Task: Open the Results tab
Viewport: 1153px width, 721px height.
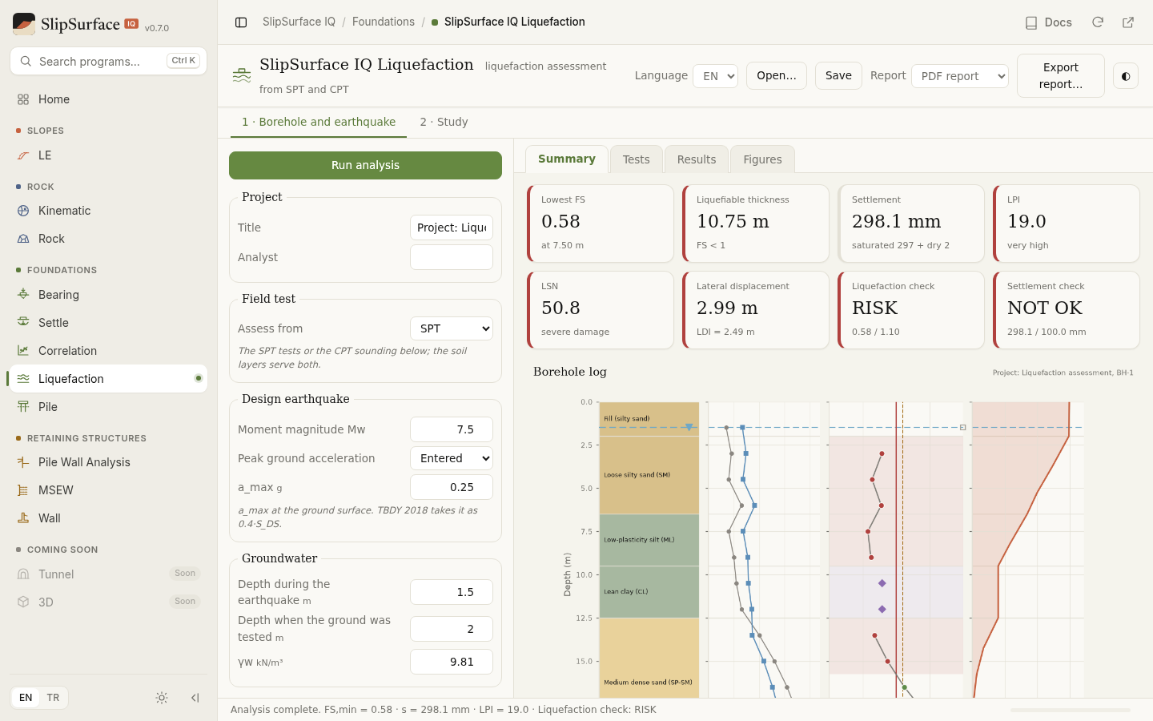Action: click(x=697, y=159)
